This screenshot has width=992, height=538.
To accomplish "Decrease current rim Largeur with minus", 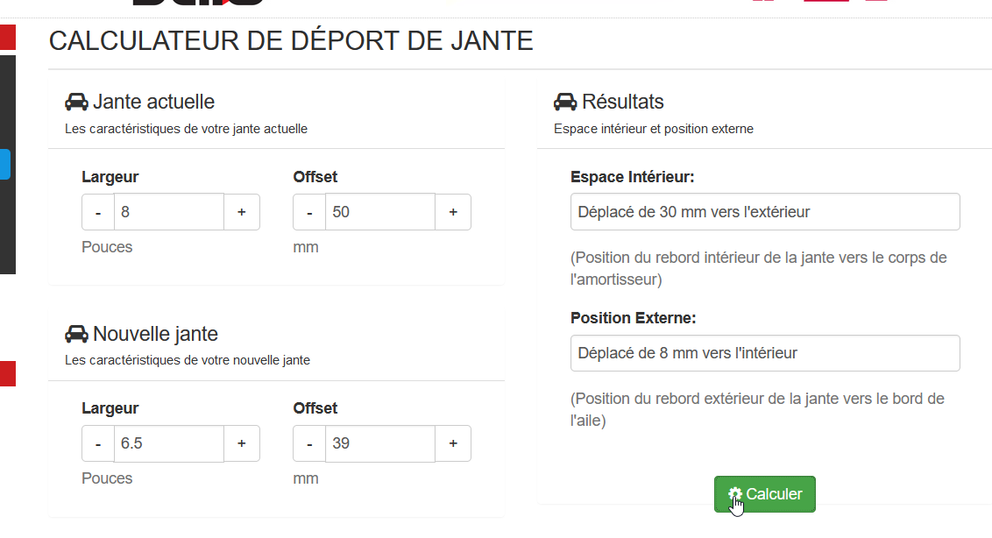I will click(98, 212).
